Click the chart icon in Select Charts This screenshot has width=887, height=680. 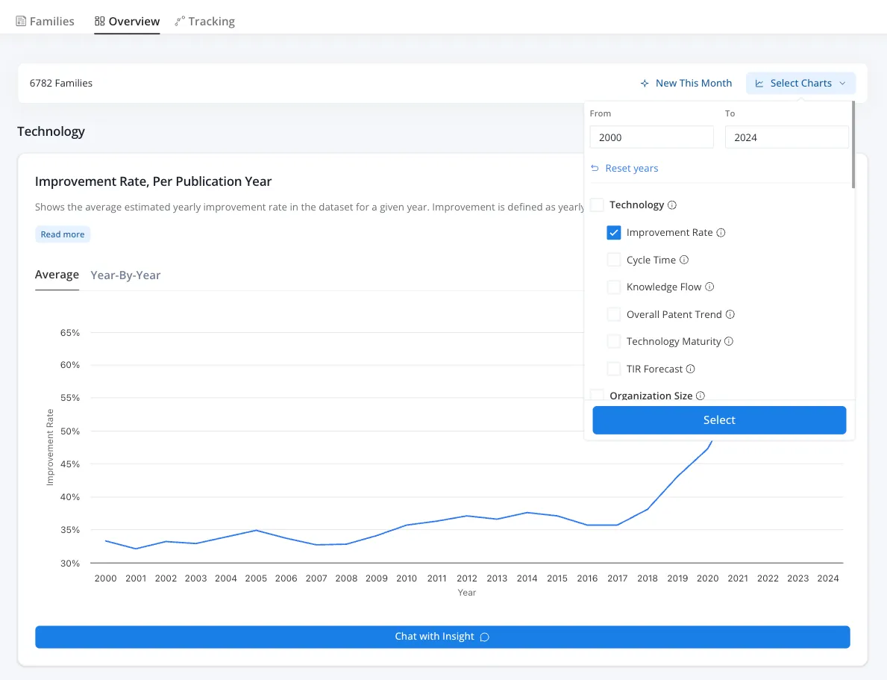(759, 84)
